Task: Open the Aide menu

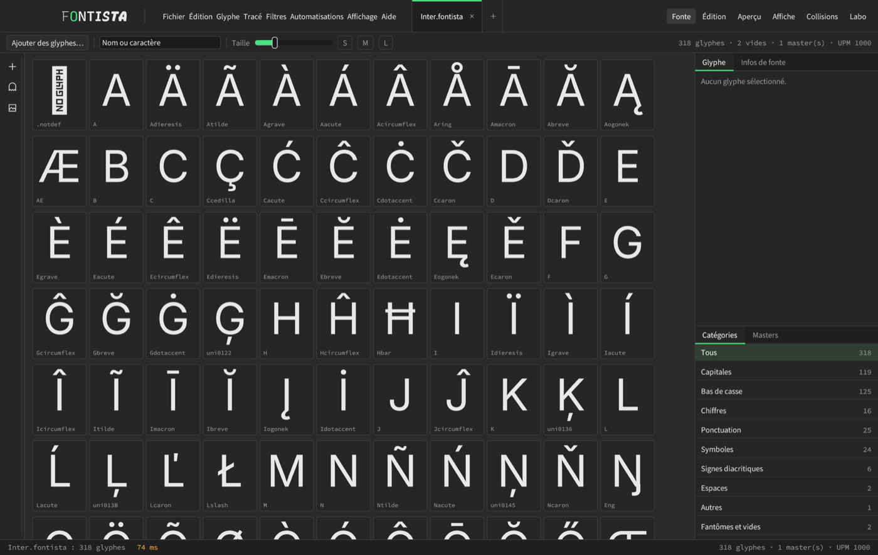Action: pyautogui.click(x=389, y=16)
